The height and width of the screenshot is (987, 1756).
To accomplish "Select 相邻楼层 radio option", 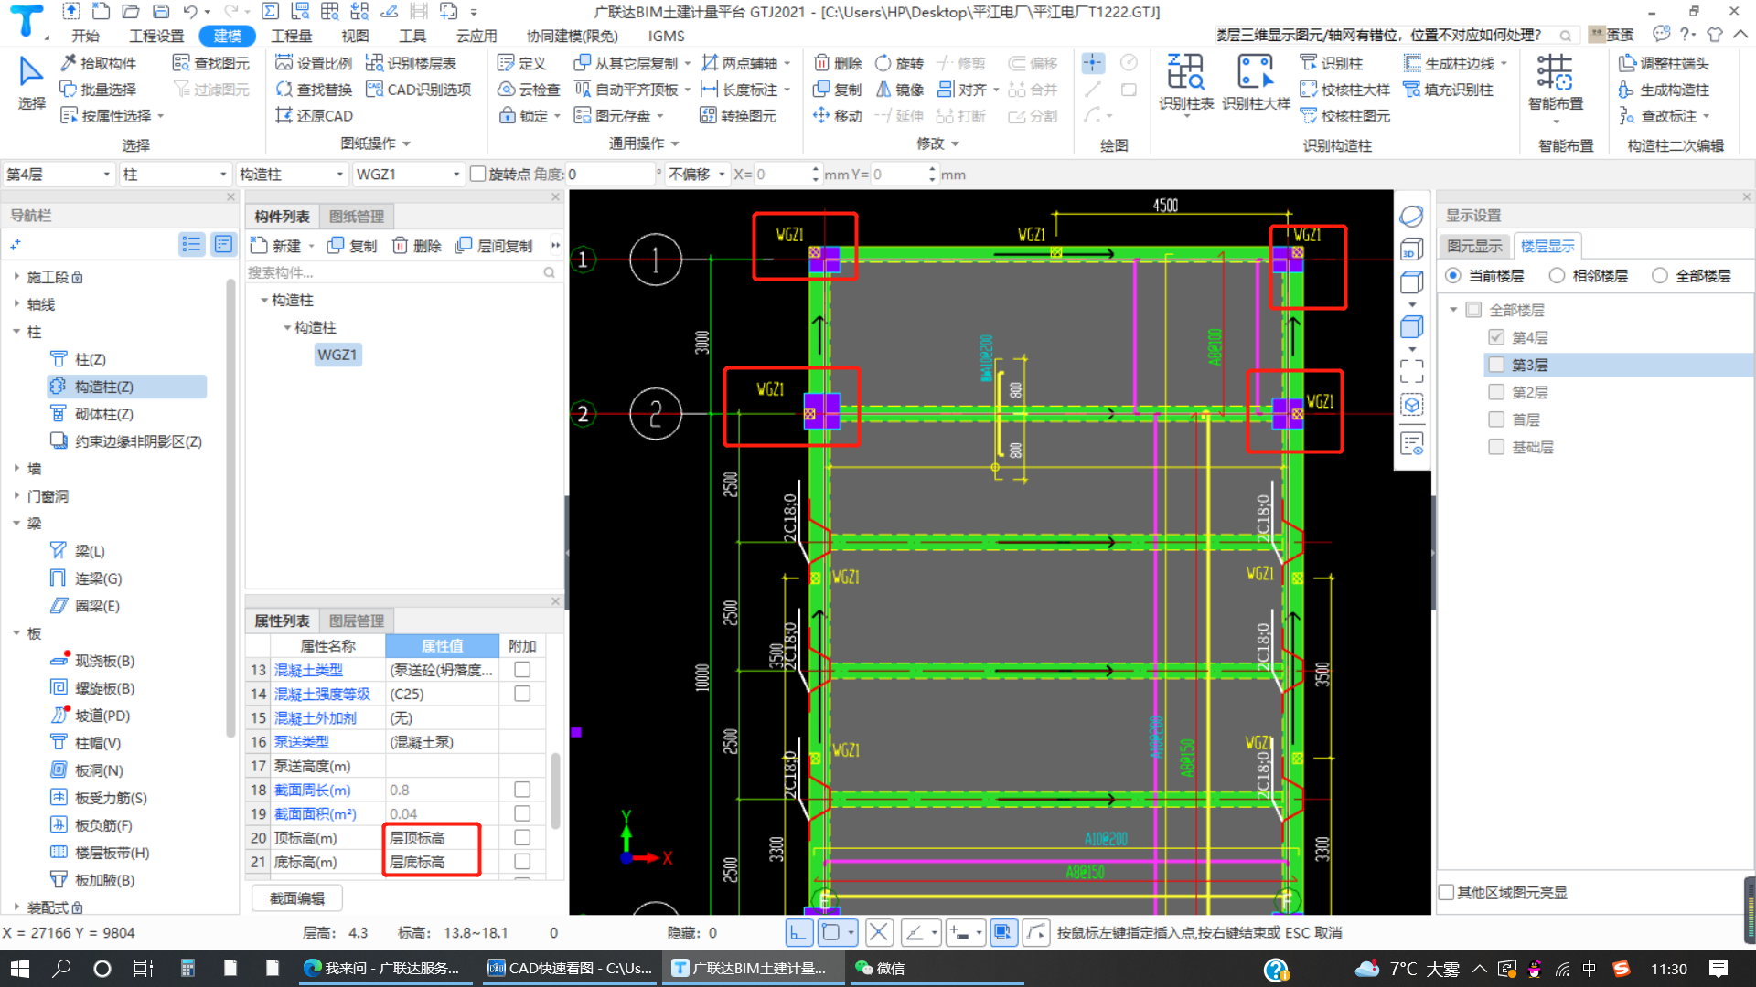I will 1557,275.
